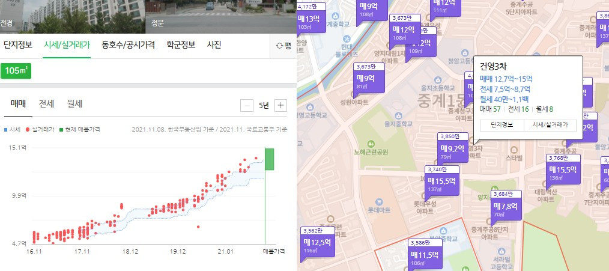Switch to the 전세 chart tab
This screenshot has width=609, height=271.
46,104
